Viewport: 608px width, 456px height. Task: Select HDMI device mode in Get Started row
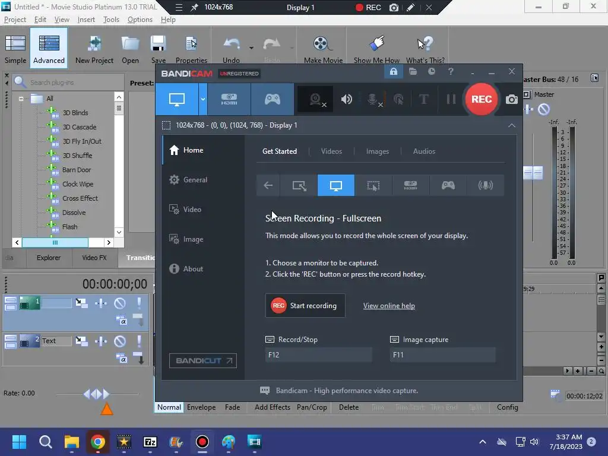[x=411, y=185]
